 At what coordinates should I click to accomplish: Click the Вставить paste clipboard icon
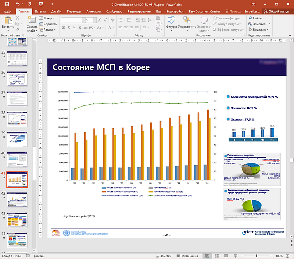click(x=8, y=21)
